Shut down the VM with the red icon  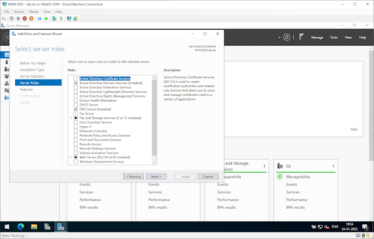click(25, 19)
